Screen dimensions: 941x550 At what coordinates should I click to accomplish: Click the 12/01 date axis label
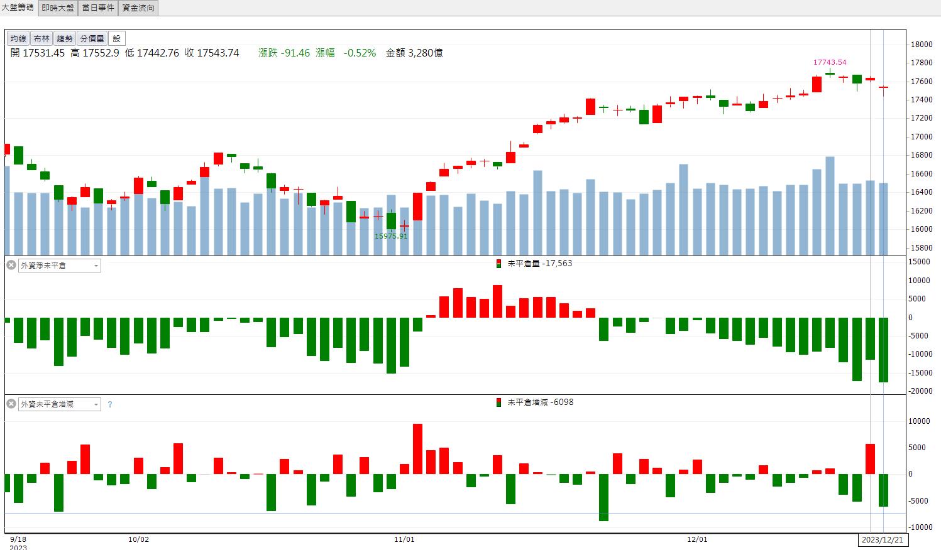pyautogui.click(x=697, y=539)
